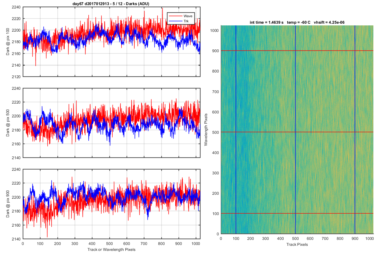Viewport: 381px width, 254px height.
Task: Click red horizontal line at wavelength 100
Action: [x=297, y=213]
